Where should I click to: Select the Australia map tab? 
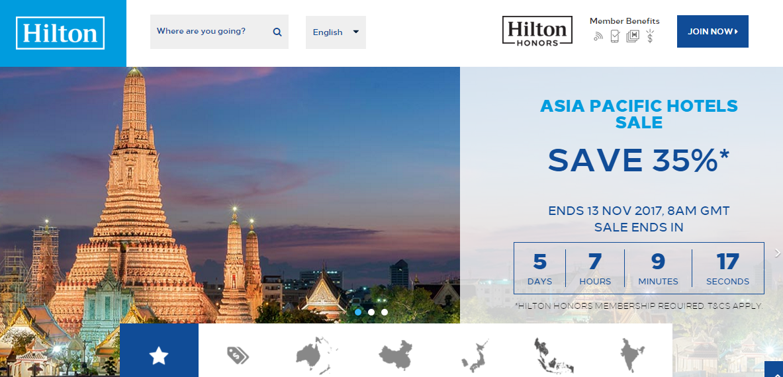(x=316, y=355)
